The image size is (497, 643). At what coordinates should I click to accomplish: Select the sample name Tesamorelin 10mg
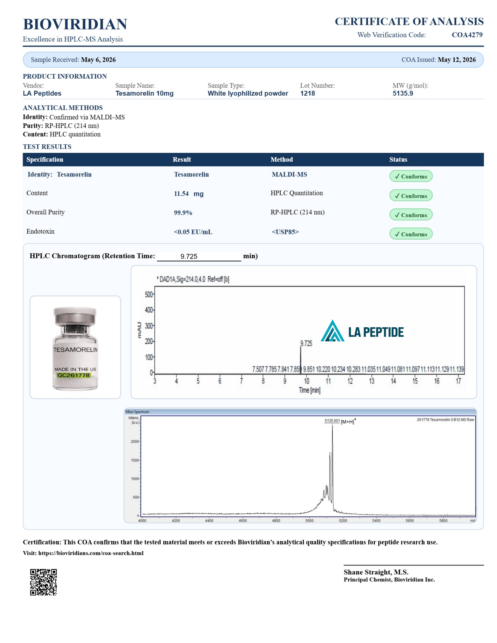point(144,93)
